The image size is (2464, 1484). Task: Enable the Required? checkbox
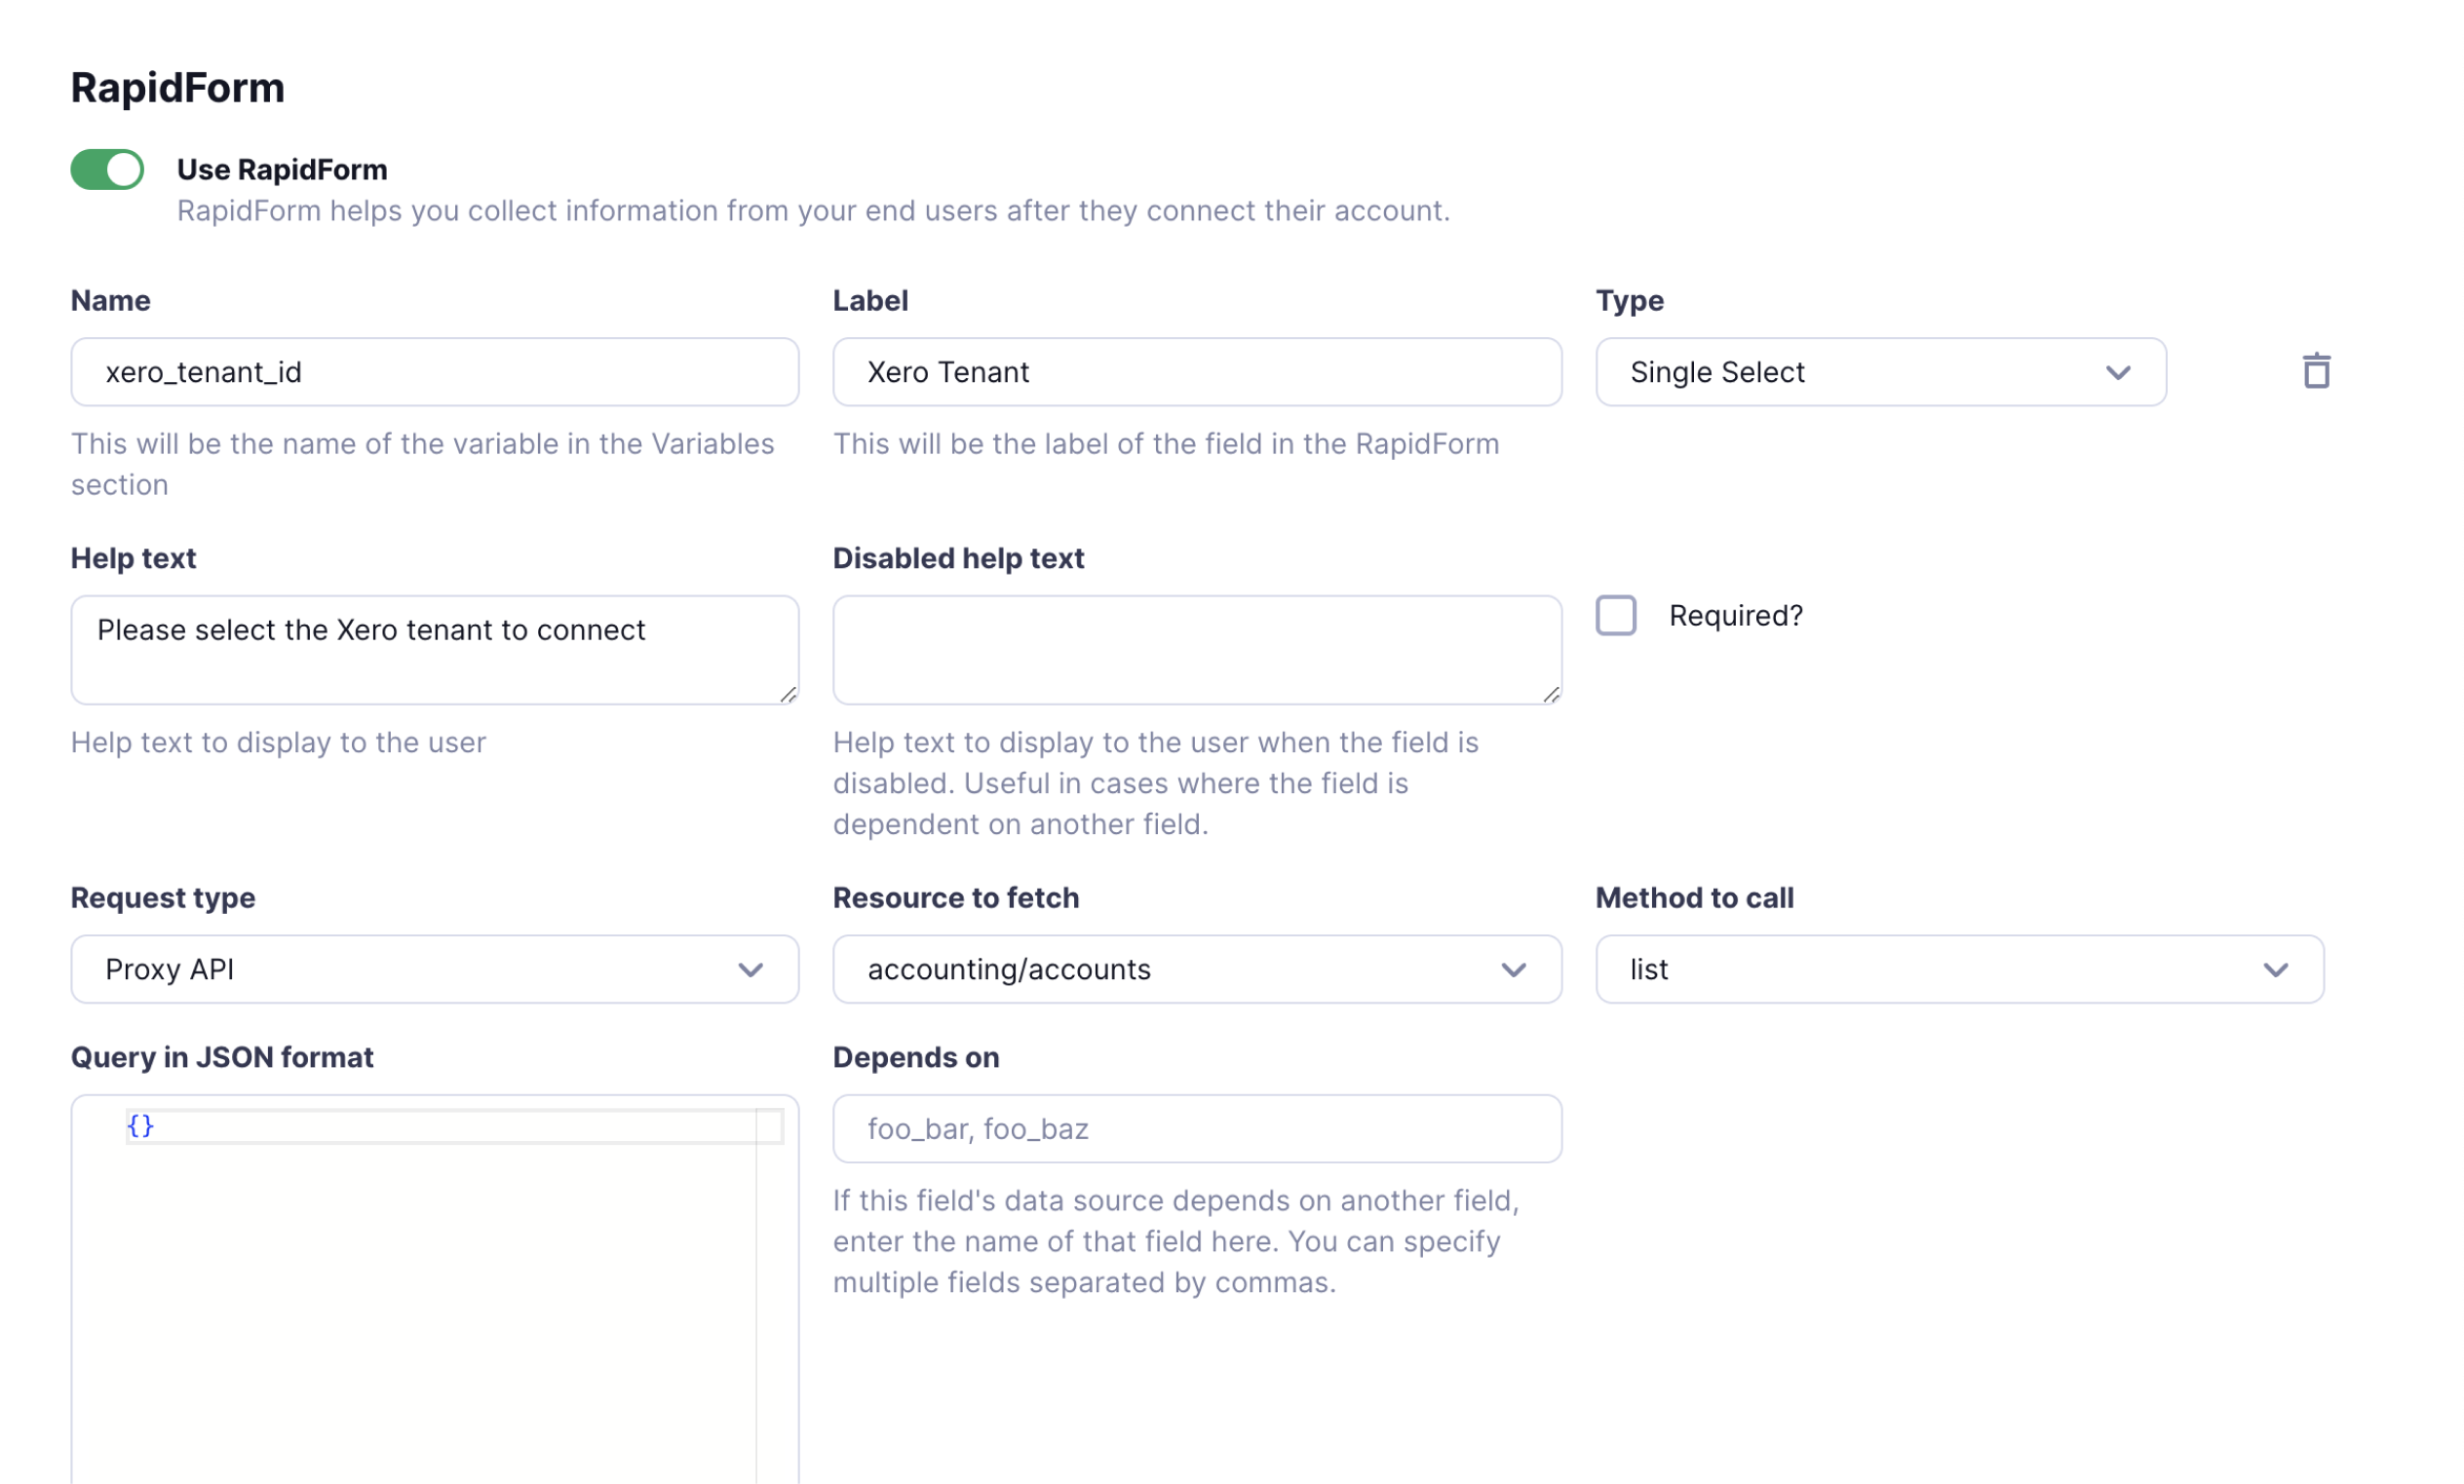pyautogui.click(x=1616, y=616)
